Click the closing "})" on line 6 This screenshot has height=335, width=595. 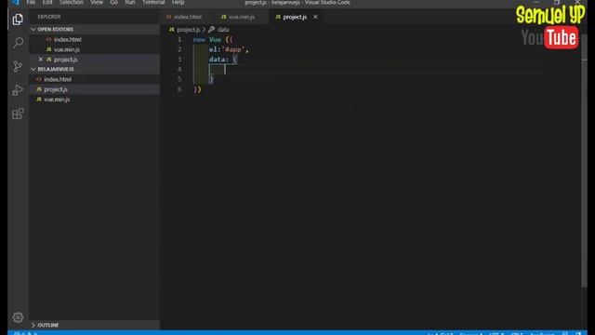(x=197, y=89)
